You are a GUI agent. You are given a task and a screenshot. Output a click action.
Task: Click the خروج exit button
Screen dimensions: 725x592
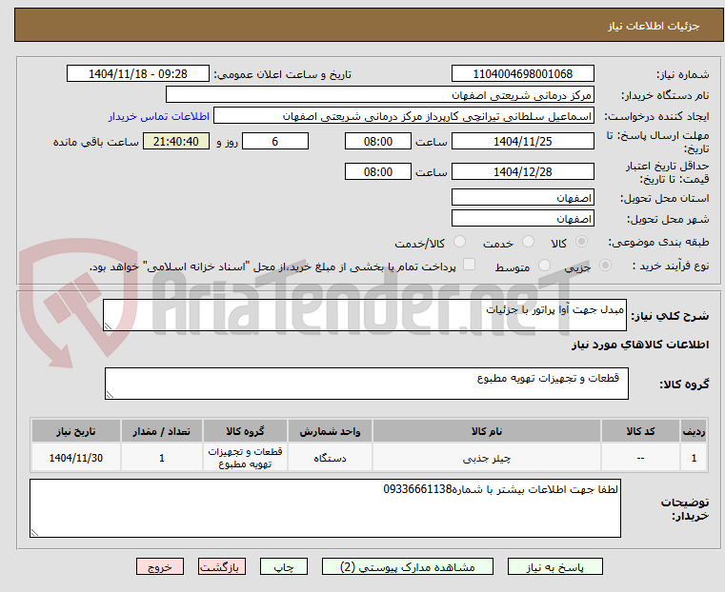(x=160, y=566)
